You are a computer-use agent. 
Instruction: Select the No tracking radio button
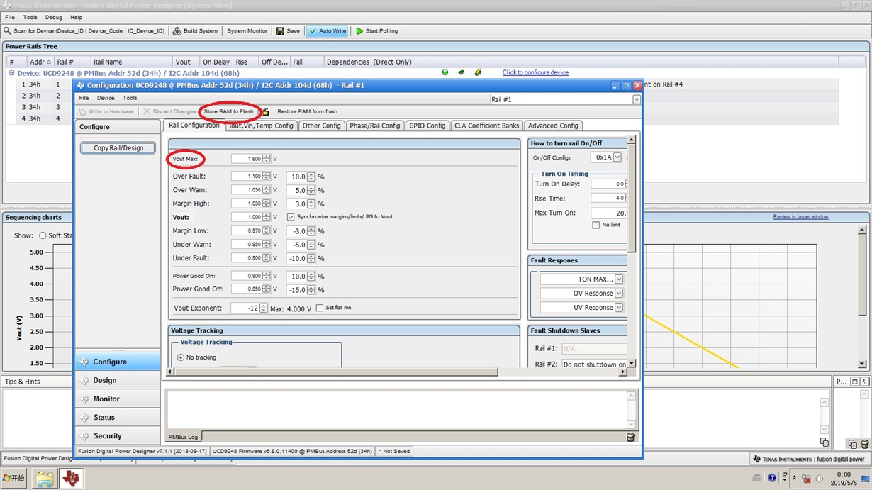(180, 357)
